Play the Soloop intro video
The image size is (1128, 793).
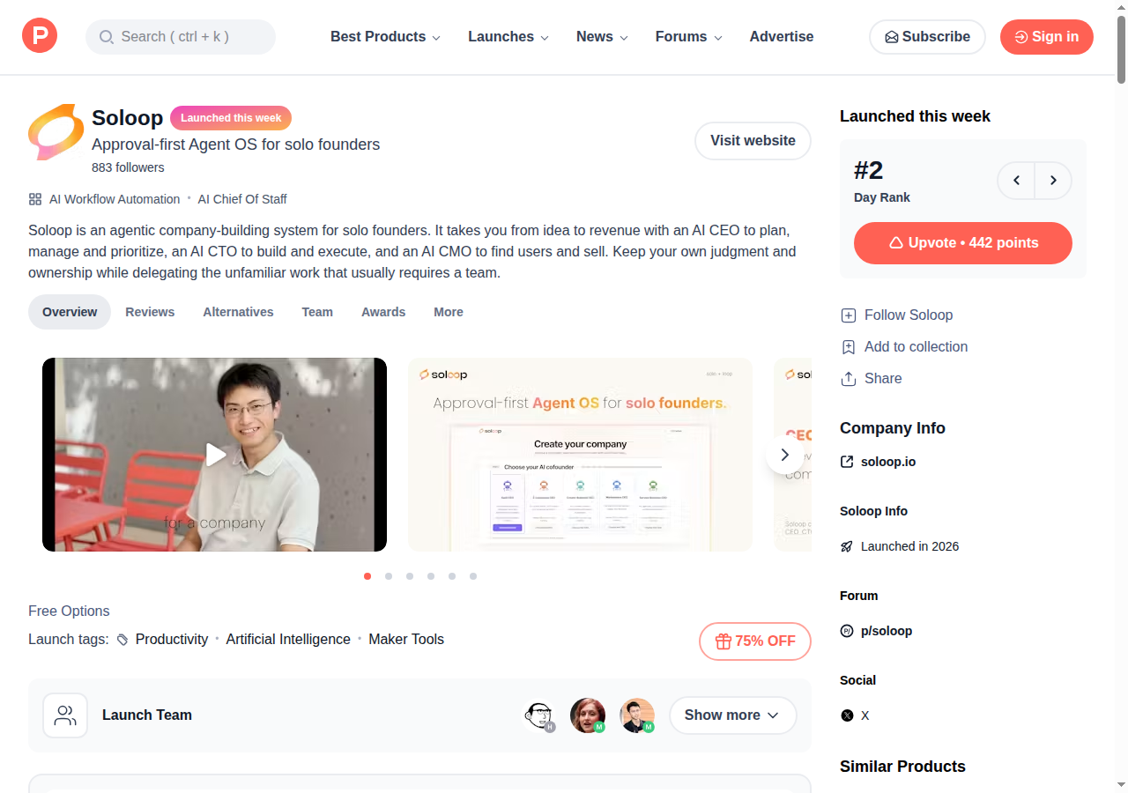point(215,455)
